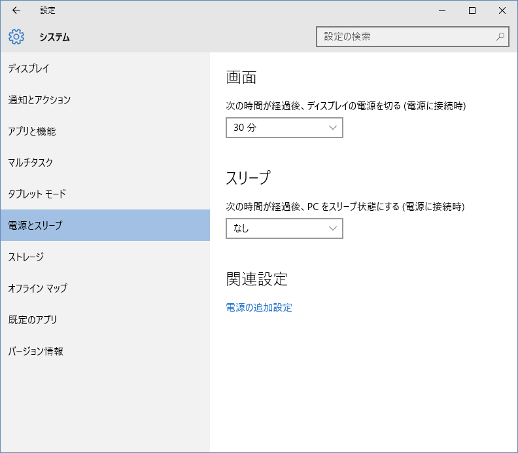518x453 pixels.
Task: Click the System gear icon
Action: point(17,37)
